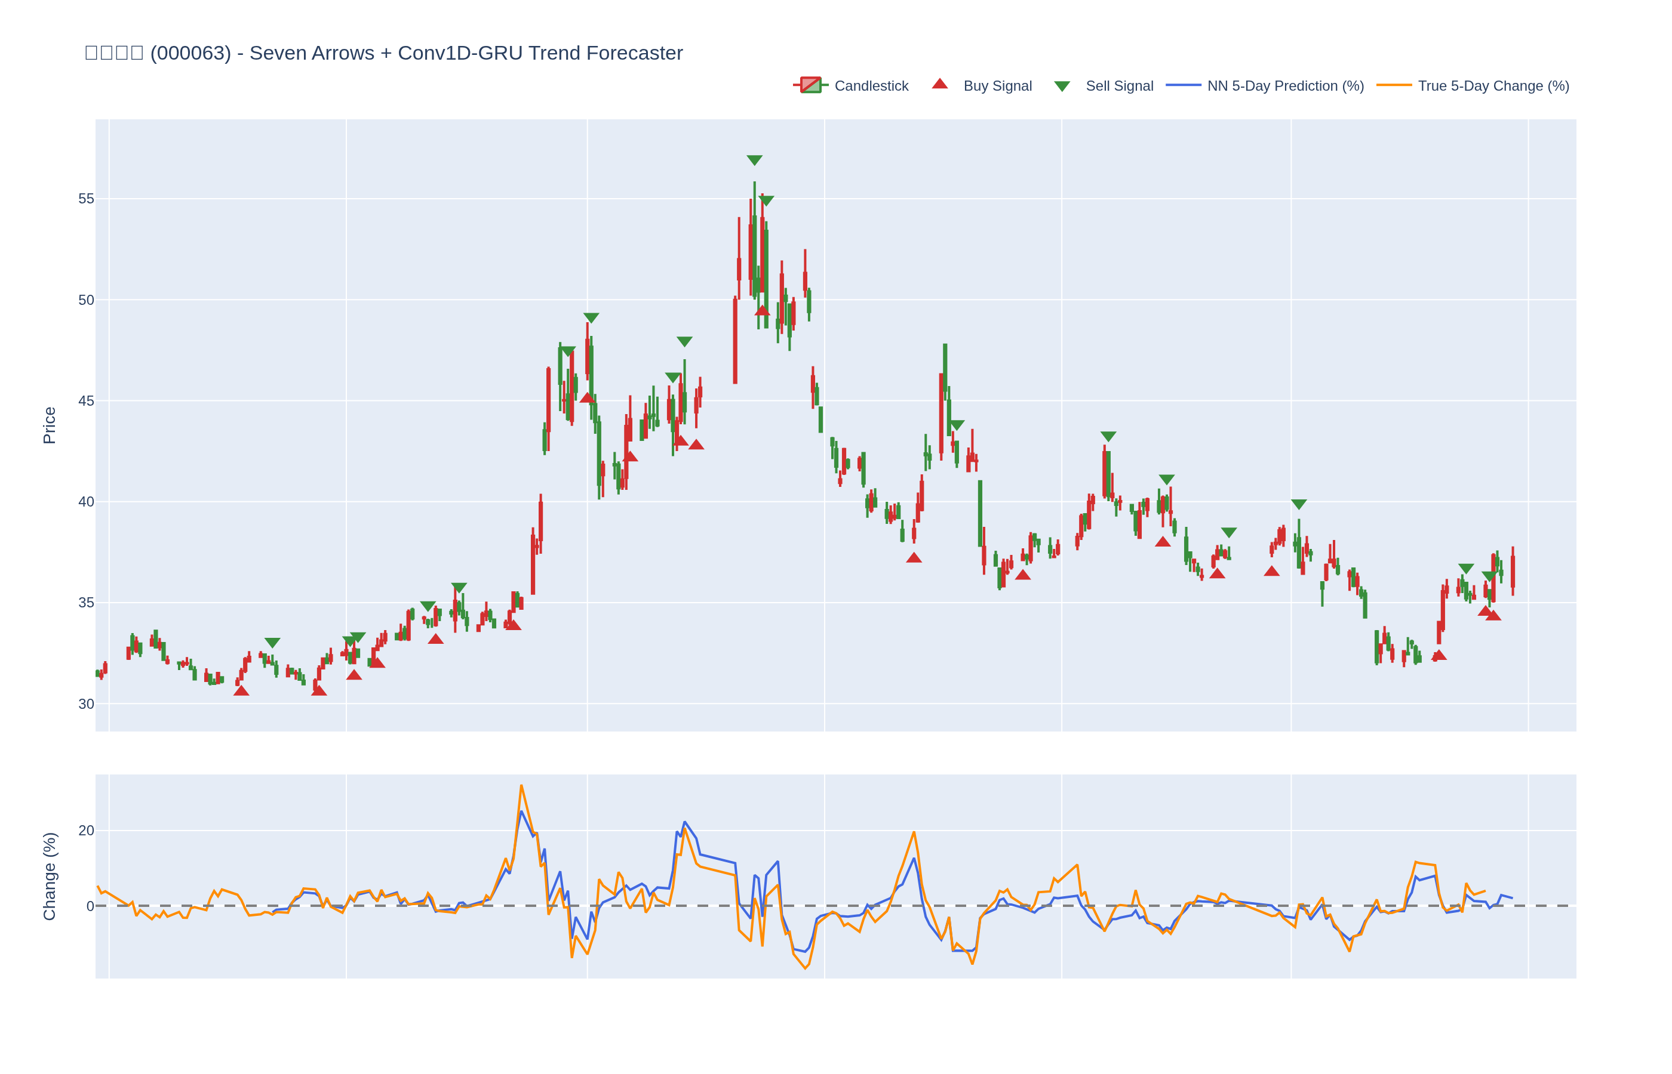Click blue line swatch in legend
The image size is (1672, 1074).
pyautogui.click(x=1183, y=85)
